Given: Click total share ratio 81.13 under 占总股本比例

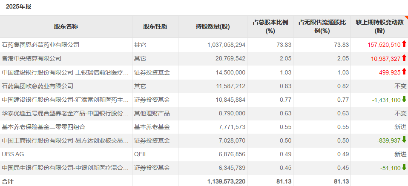Looking at the screenshot, I should point(284,181).
